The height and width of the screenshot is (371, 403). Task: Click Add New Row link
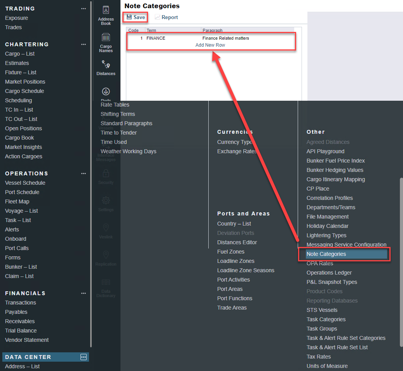(210, 45)
